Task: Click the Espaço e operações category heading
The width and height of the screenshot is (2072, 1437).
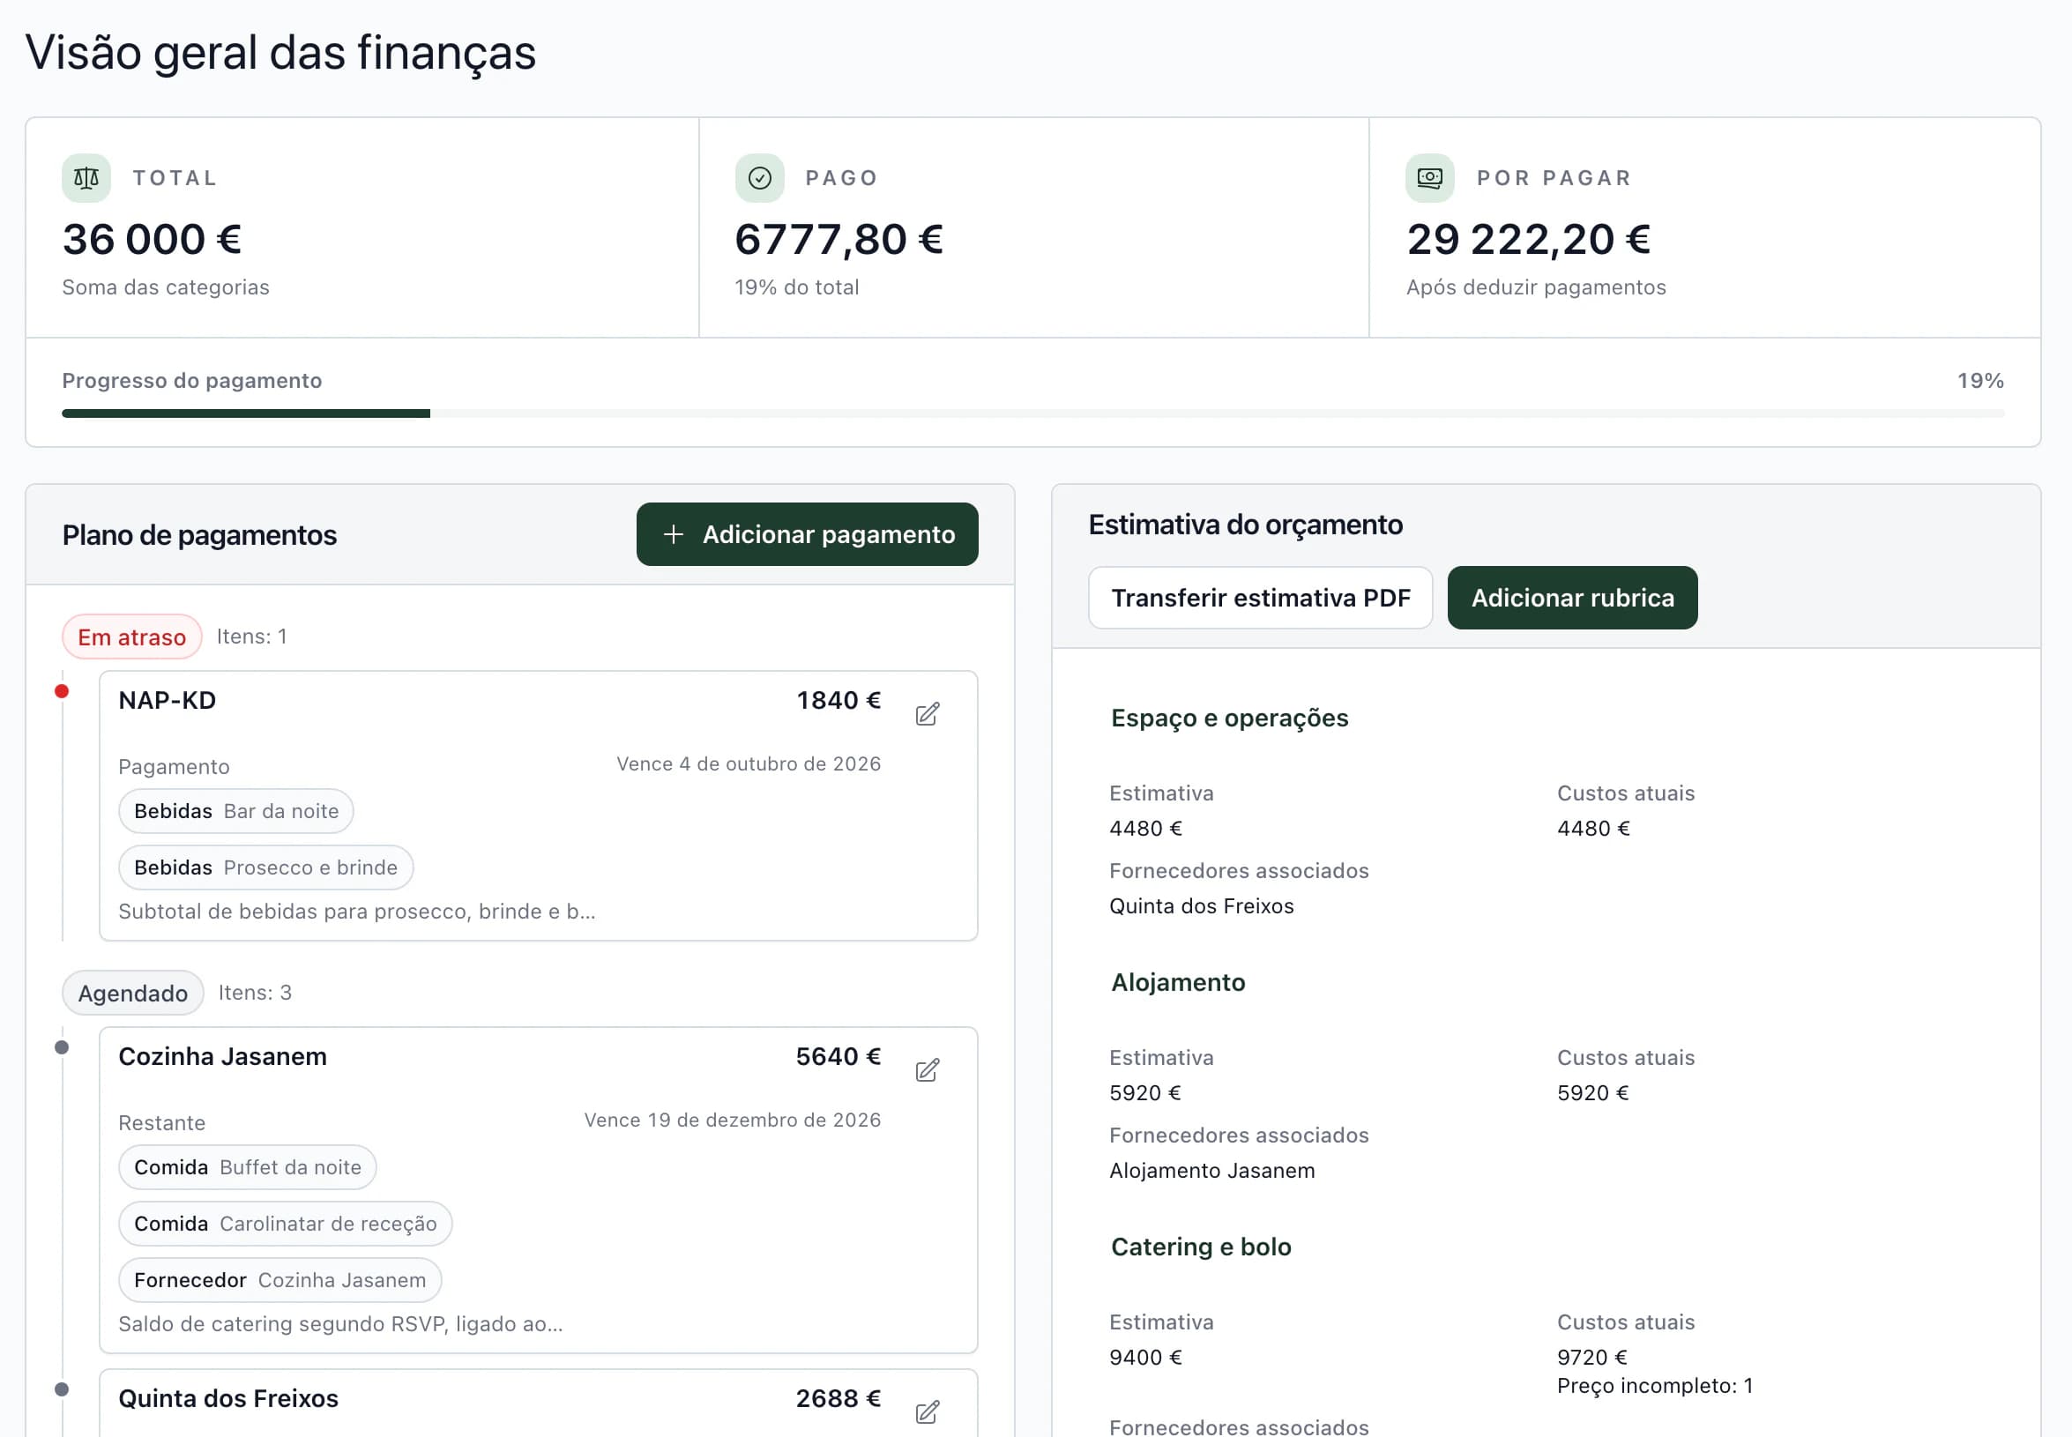Action: 1229,718
